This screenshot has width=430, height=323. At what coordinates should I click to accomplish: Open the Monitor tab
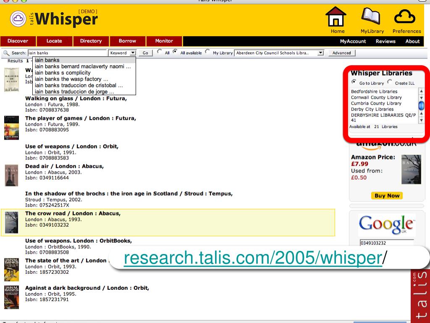tap(164, 41)
